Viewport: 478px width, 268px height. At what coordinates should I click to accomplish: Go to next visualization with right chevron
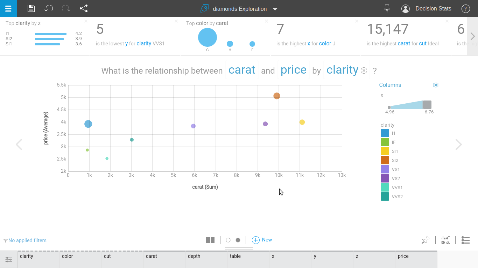[x=458, y=144]
